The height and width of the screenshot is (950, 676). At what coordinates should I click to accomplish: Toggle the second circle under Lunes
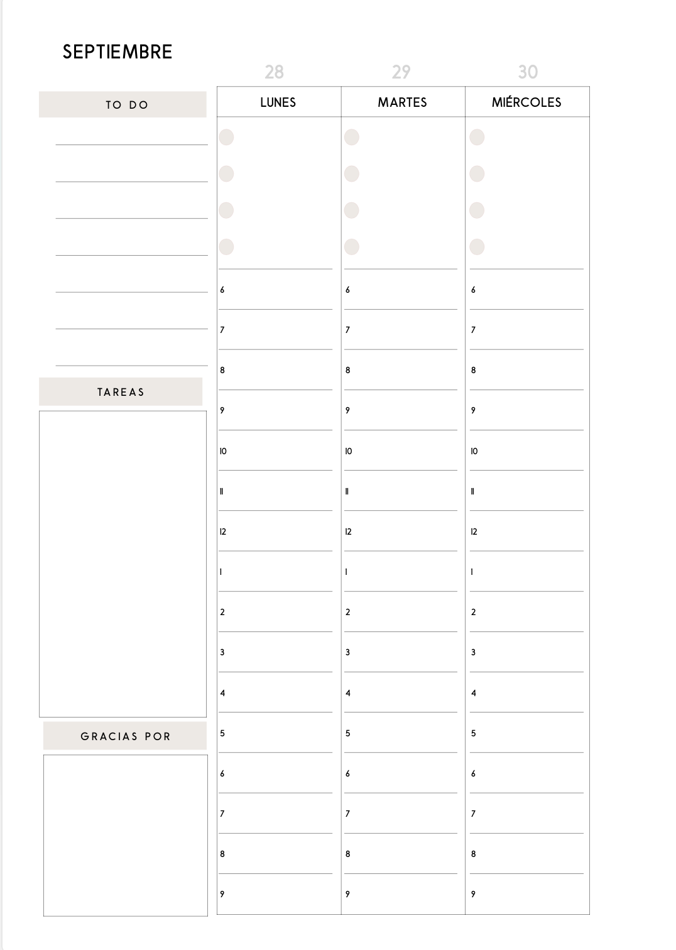(x=226, y=173)
